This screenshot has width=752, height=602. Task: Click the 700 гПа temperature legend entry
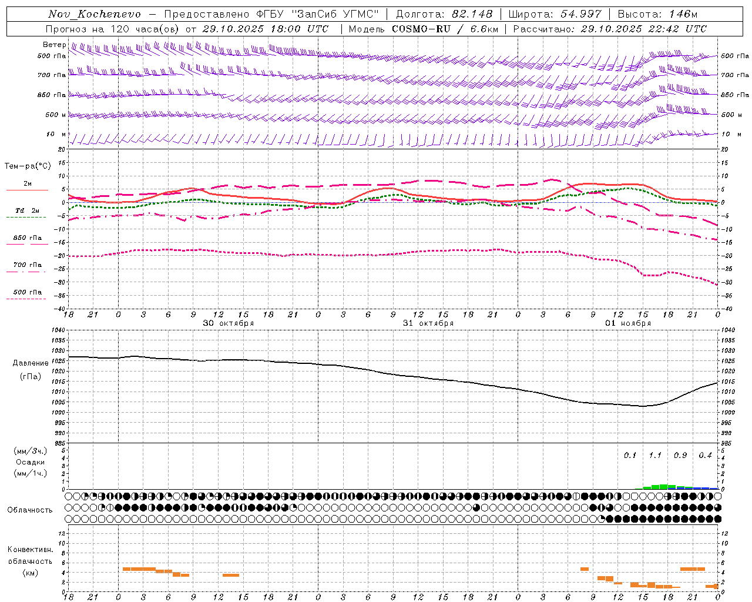[x=28, y=265]
